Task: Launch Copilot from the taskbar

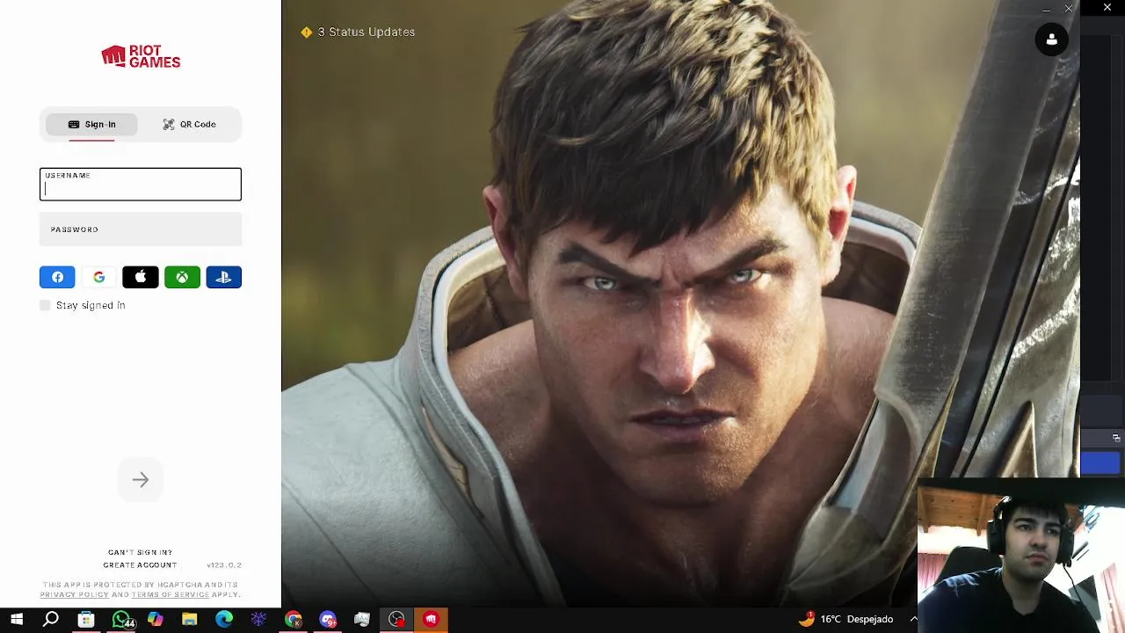Action: [x=155, y=620]
